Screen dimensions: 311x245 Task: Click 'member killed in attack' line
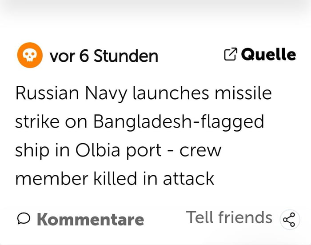[115, 178]
